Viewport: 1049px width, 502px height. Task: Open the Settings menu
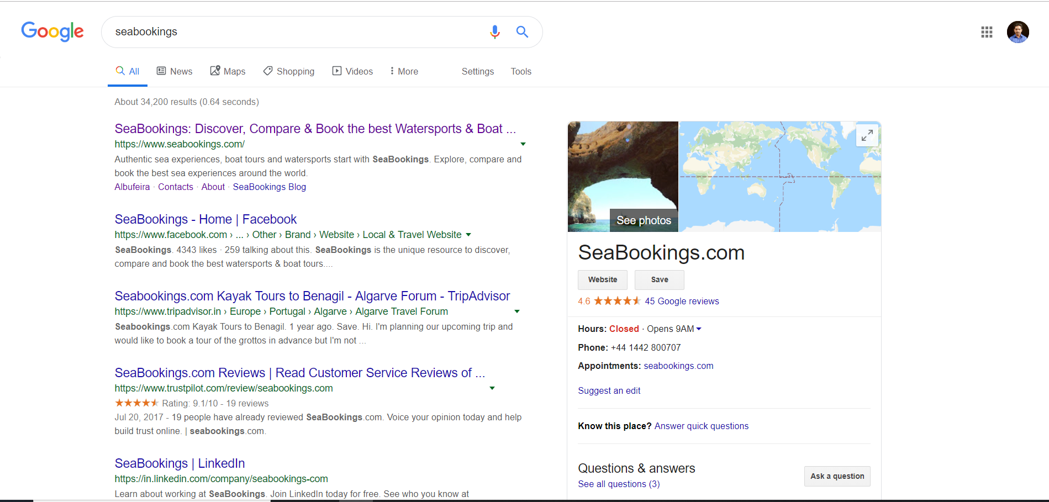(x=477, y=71)
